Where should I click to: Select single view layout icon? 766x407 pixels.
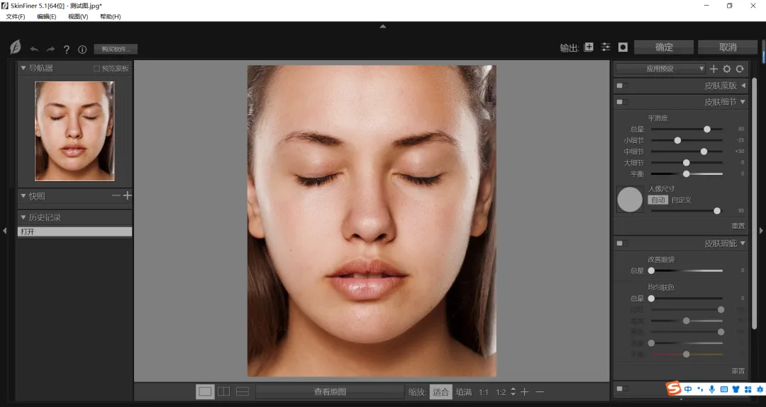pos(205,391)
